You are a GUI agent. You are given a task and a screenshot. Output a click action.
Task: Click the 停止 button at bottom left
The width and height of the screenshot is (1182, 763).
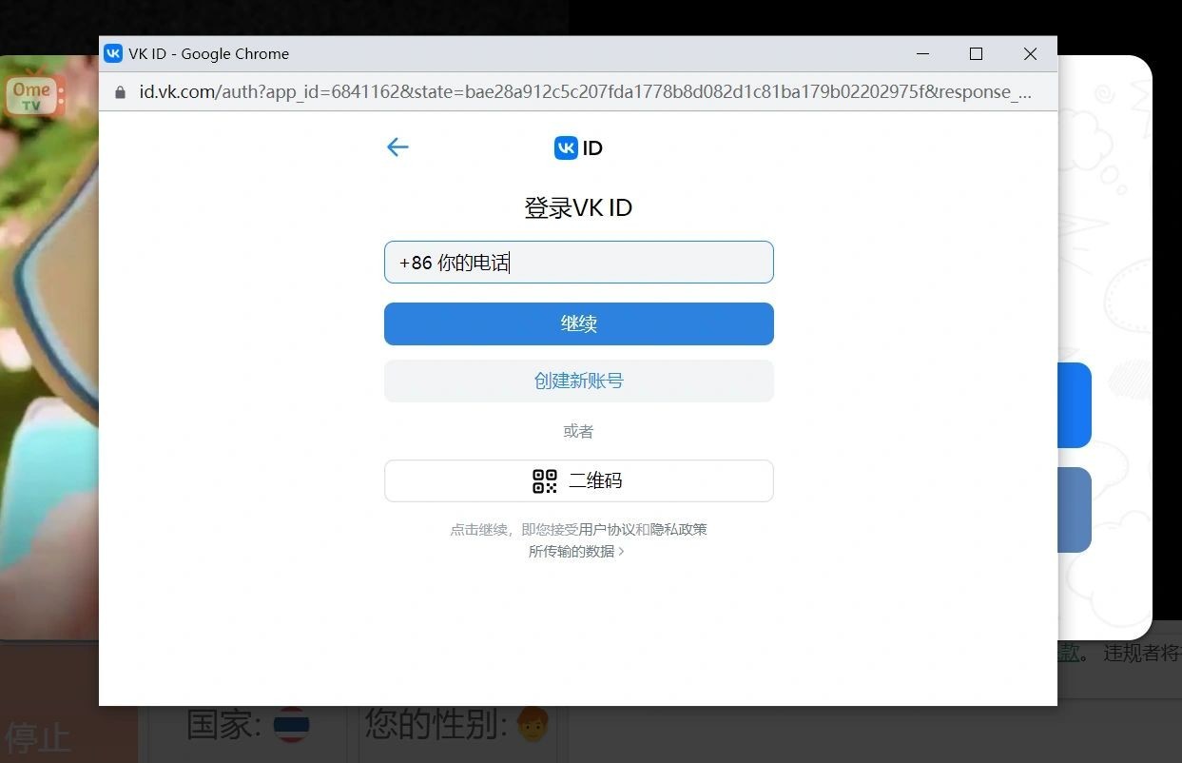click(38, 736)
